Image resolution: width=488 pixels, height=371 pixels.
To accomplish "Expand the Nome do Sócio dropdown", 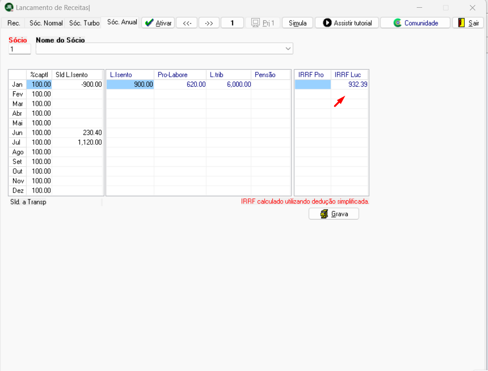I will pyautogui.click(x=288, y=49).
